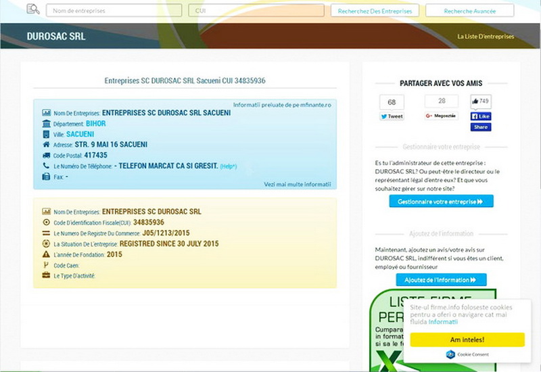Click the warning icon beside L'année De Fondation

[46, 254]
